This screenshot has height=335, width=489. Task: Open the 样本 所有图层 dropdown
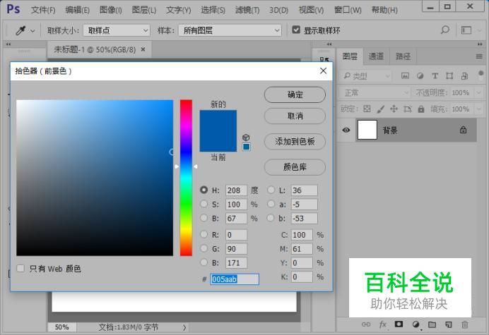pos(230,30)
